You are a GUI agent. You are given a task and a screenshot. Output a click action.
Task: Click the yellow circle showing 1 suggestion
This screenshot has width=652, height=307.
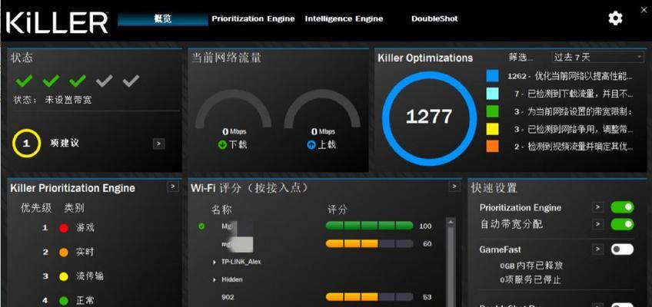(x=27, y=144)
